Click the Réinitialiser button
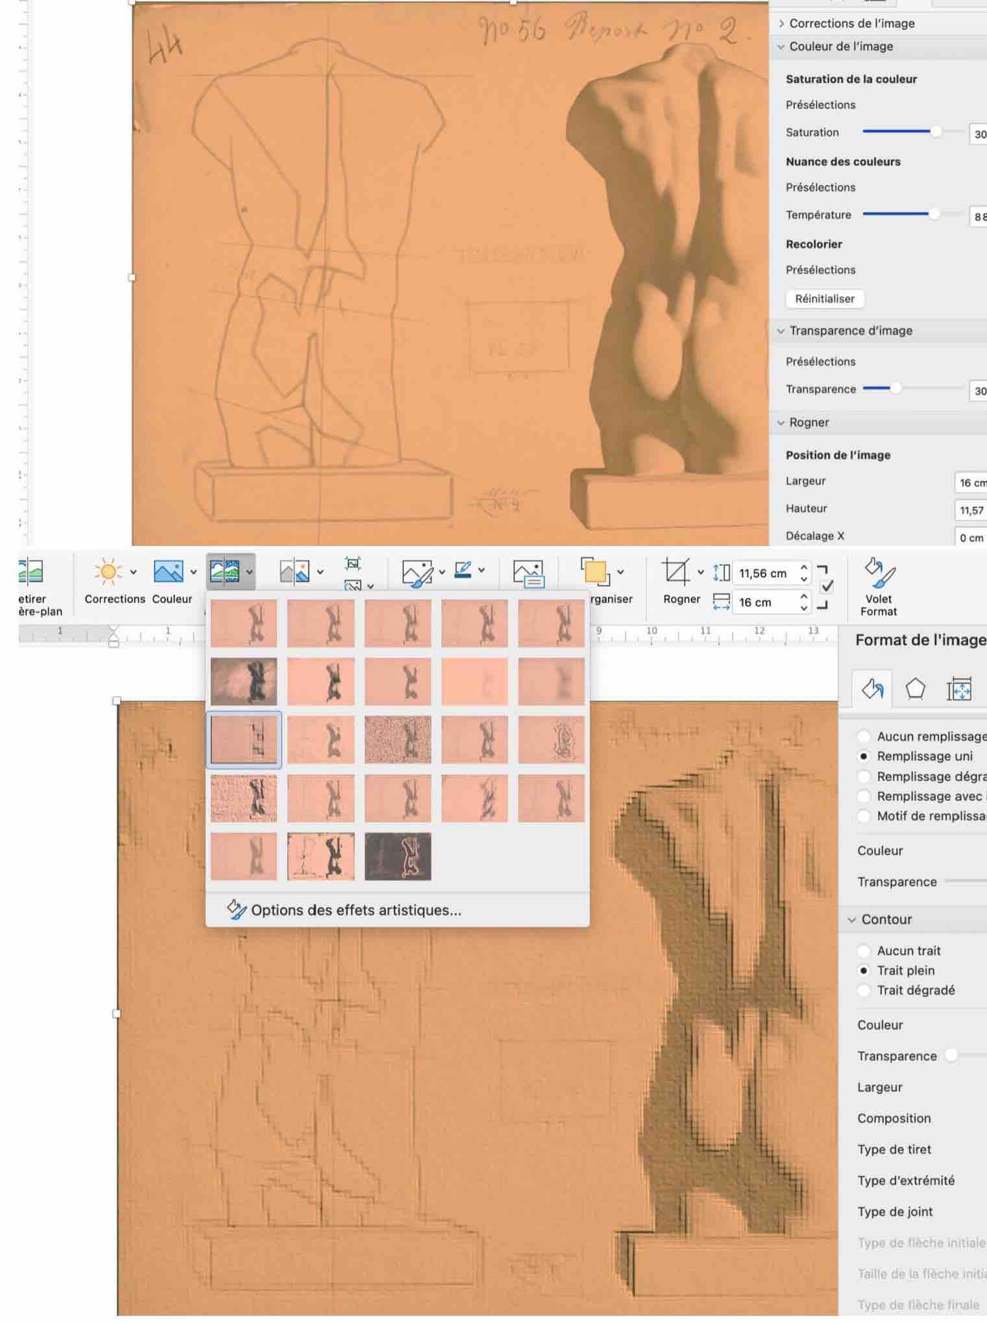Image resolution: width=987 pixels, height=1323 pixels. point(824,299)
